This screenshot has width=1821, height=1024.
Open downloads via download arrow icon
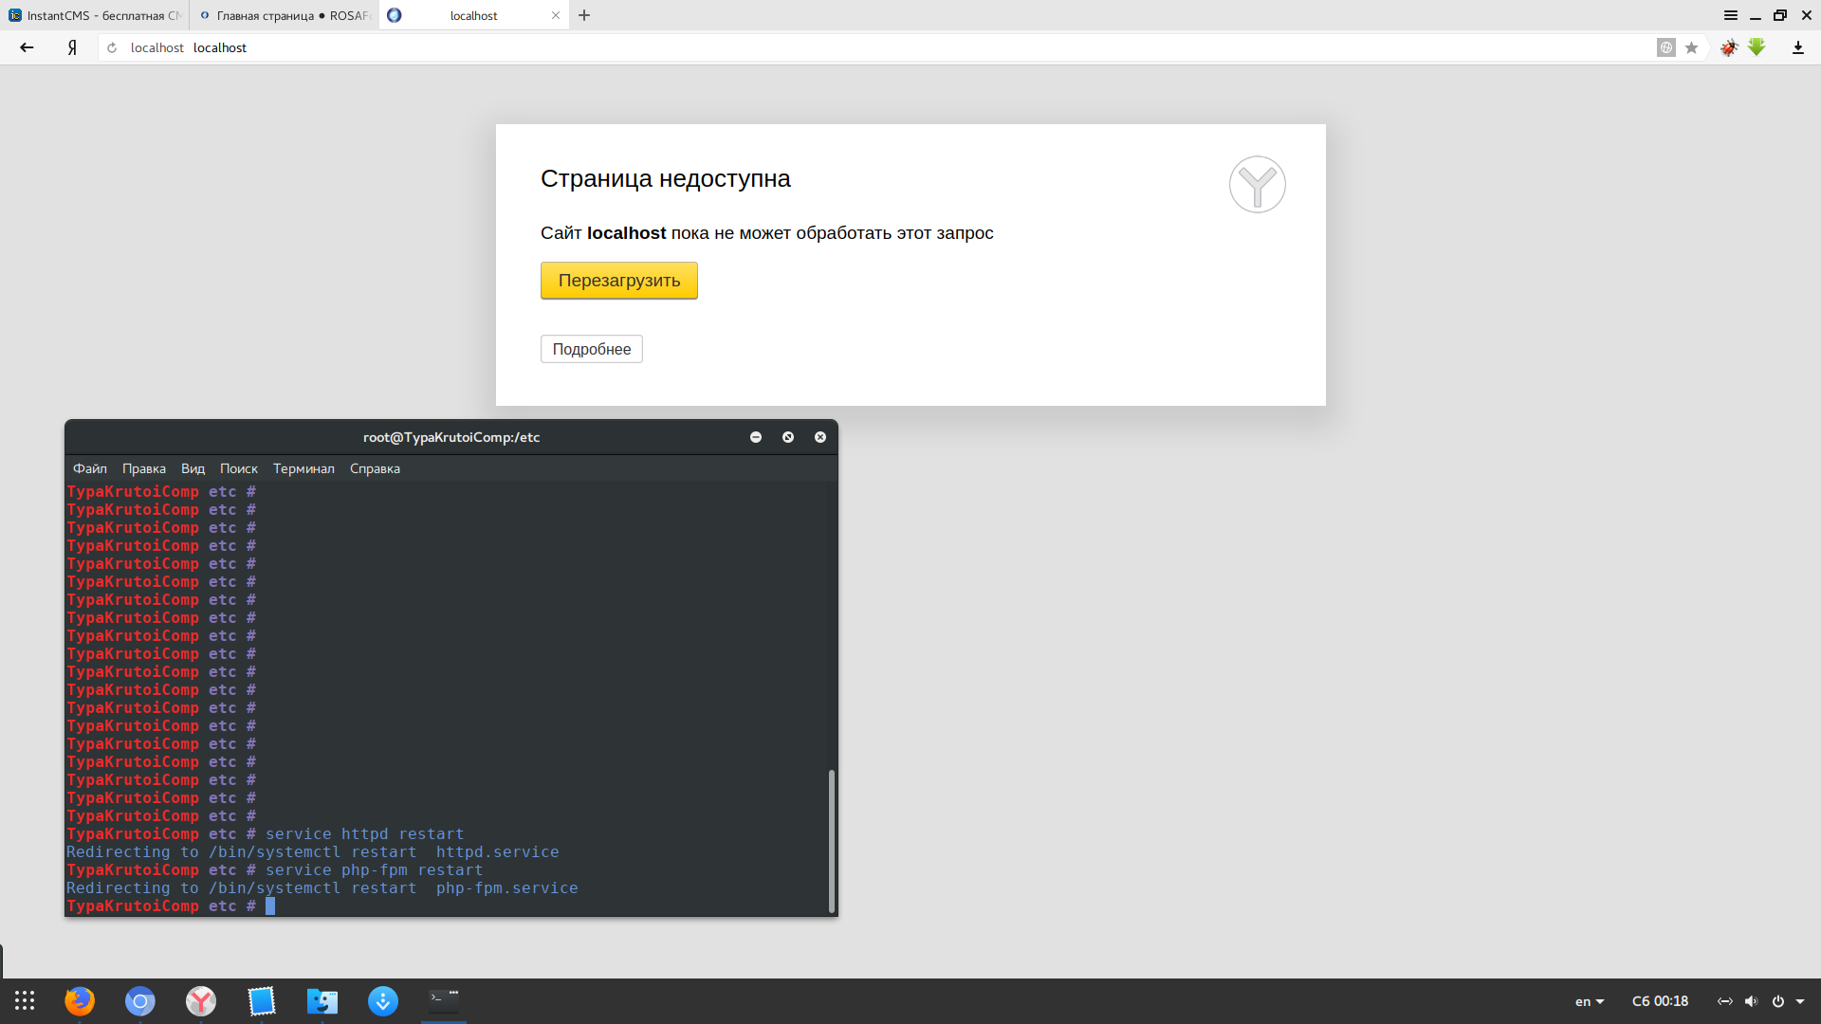(x=1797, y=47)
